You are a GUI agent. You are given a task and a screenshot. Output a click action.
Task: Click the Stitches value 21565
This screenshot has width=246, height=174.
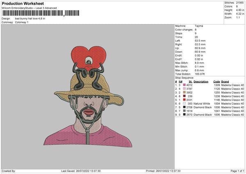240,3
